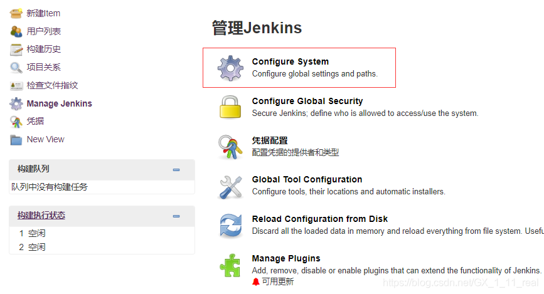Collapse the 构建队列 panel
The height and width of the screenshot is (294, 544).
pos(176,170)
